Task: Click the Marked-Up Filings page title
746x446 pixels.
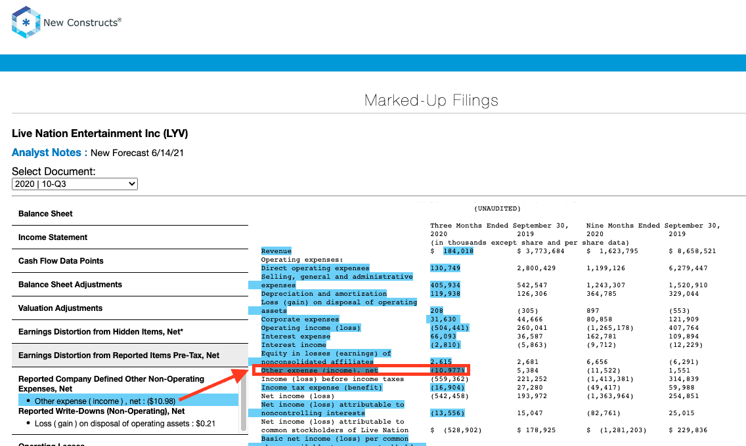Action: point(431,100)
